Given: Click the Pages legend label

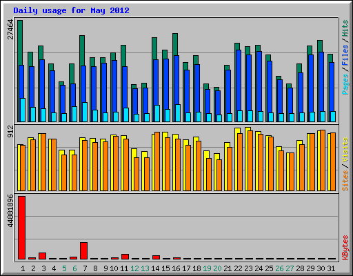Looking at the screenshot, I should point(345,84).
